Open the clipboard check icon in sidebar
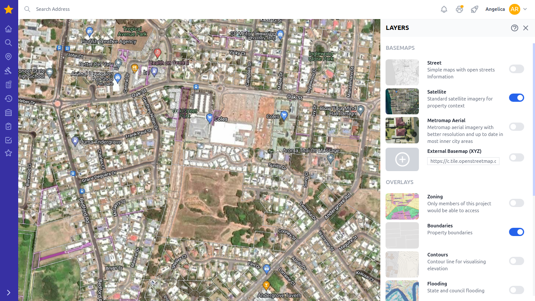Viewport: 535px width, 301px height. pos(8,126)
